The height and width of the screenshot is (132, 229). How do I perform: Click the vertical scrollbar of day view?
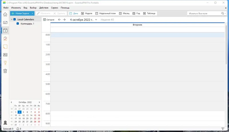point(226,45)
